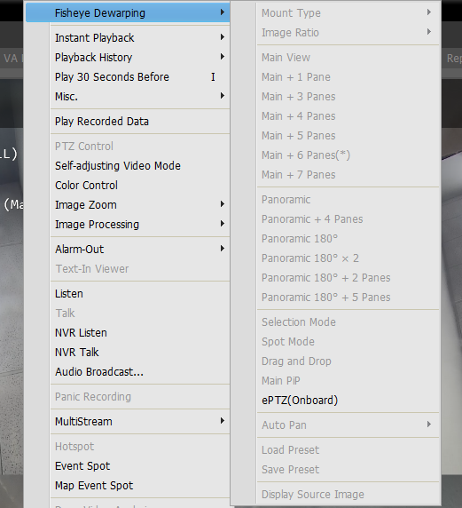Expand the MultiStream submenu

pos(140,422)
